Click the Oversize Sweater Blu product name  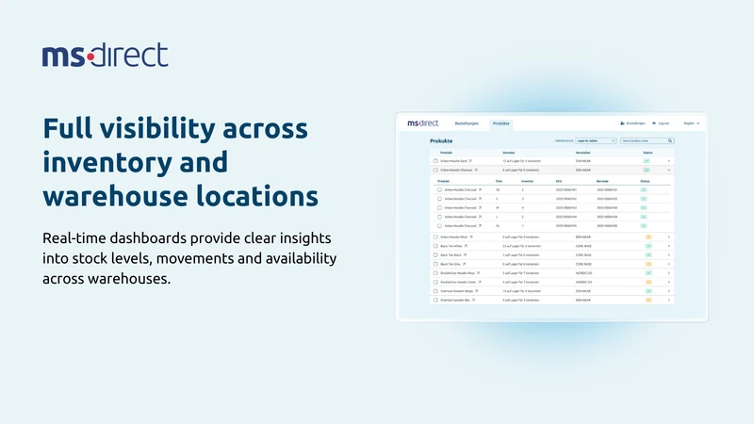(x=455, y=300)
